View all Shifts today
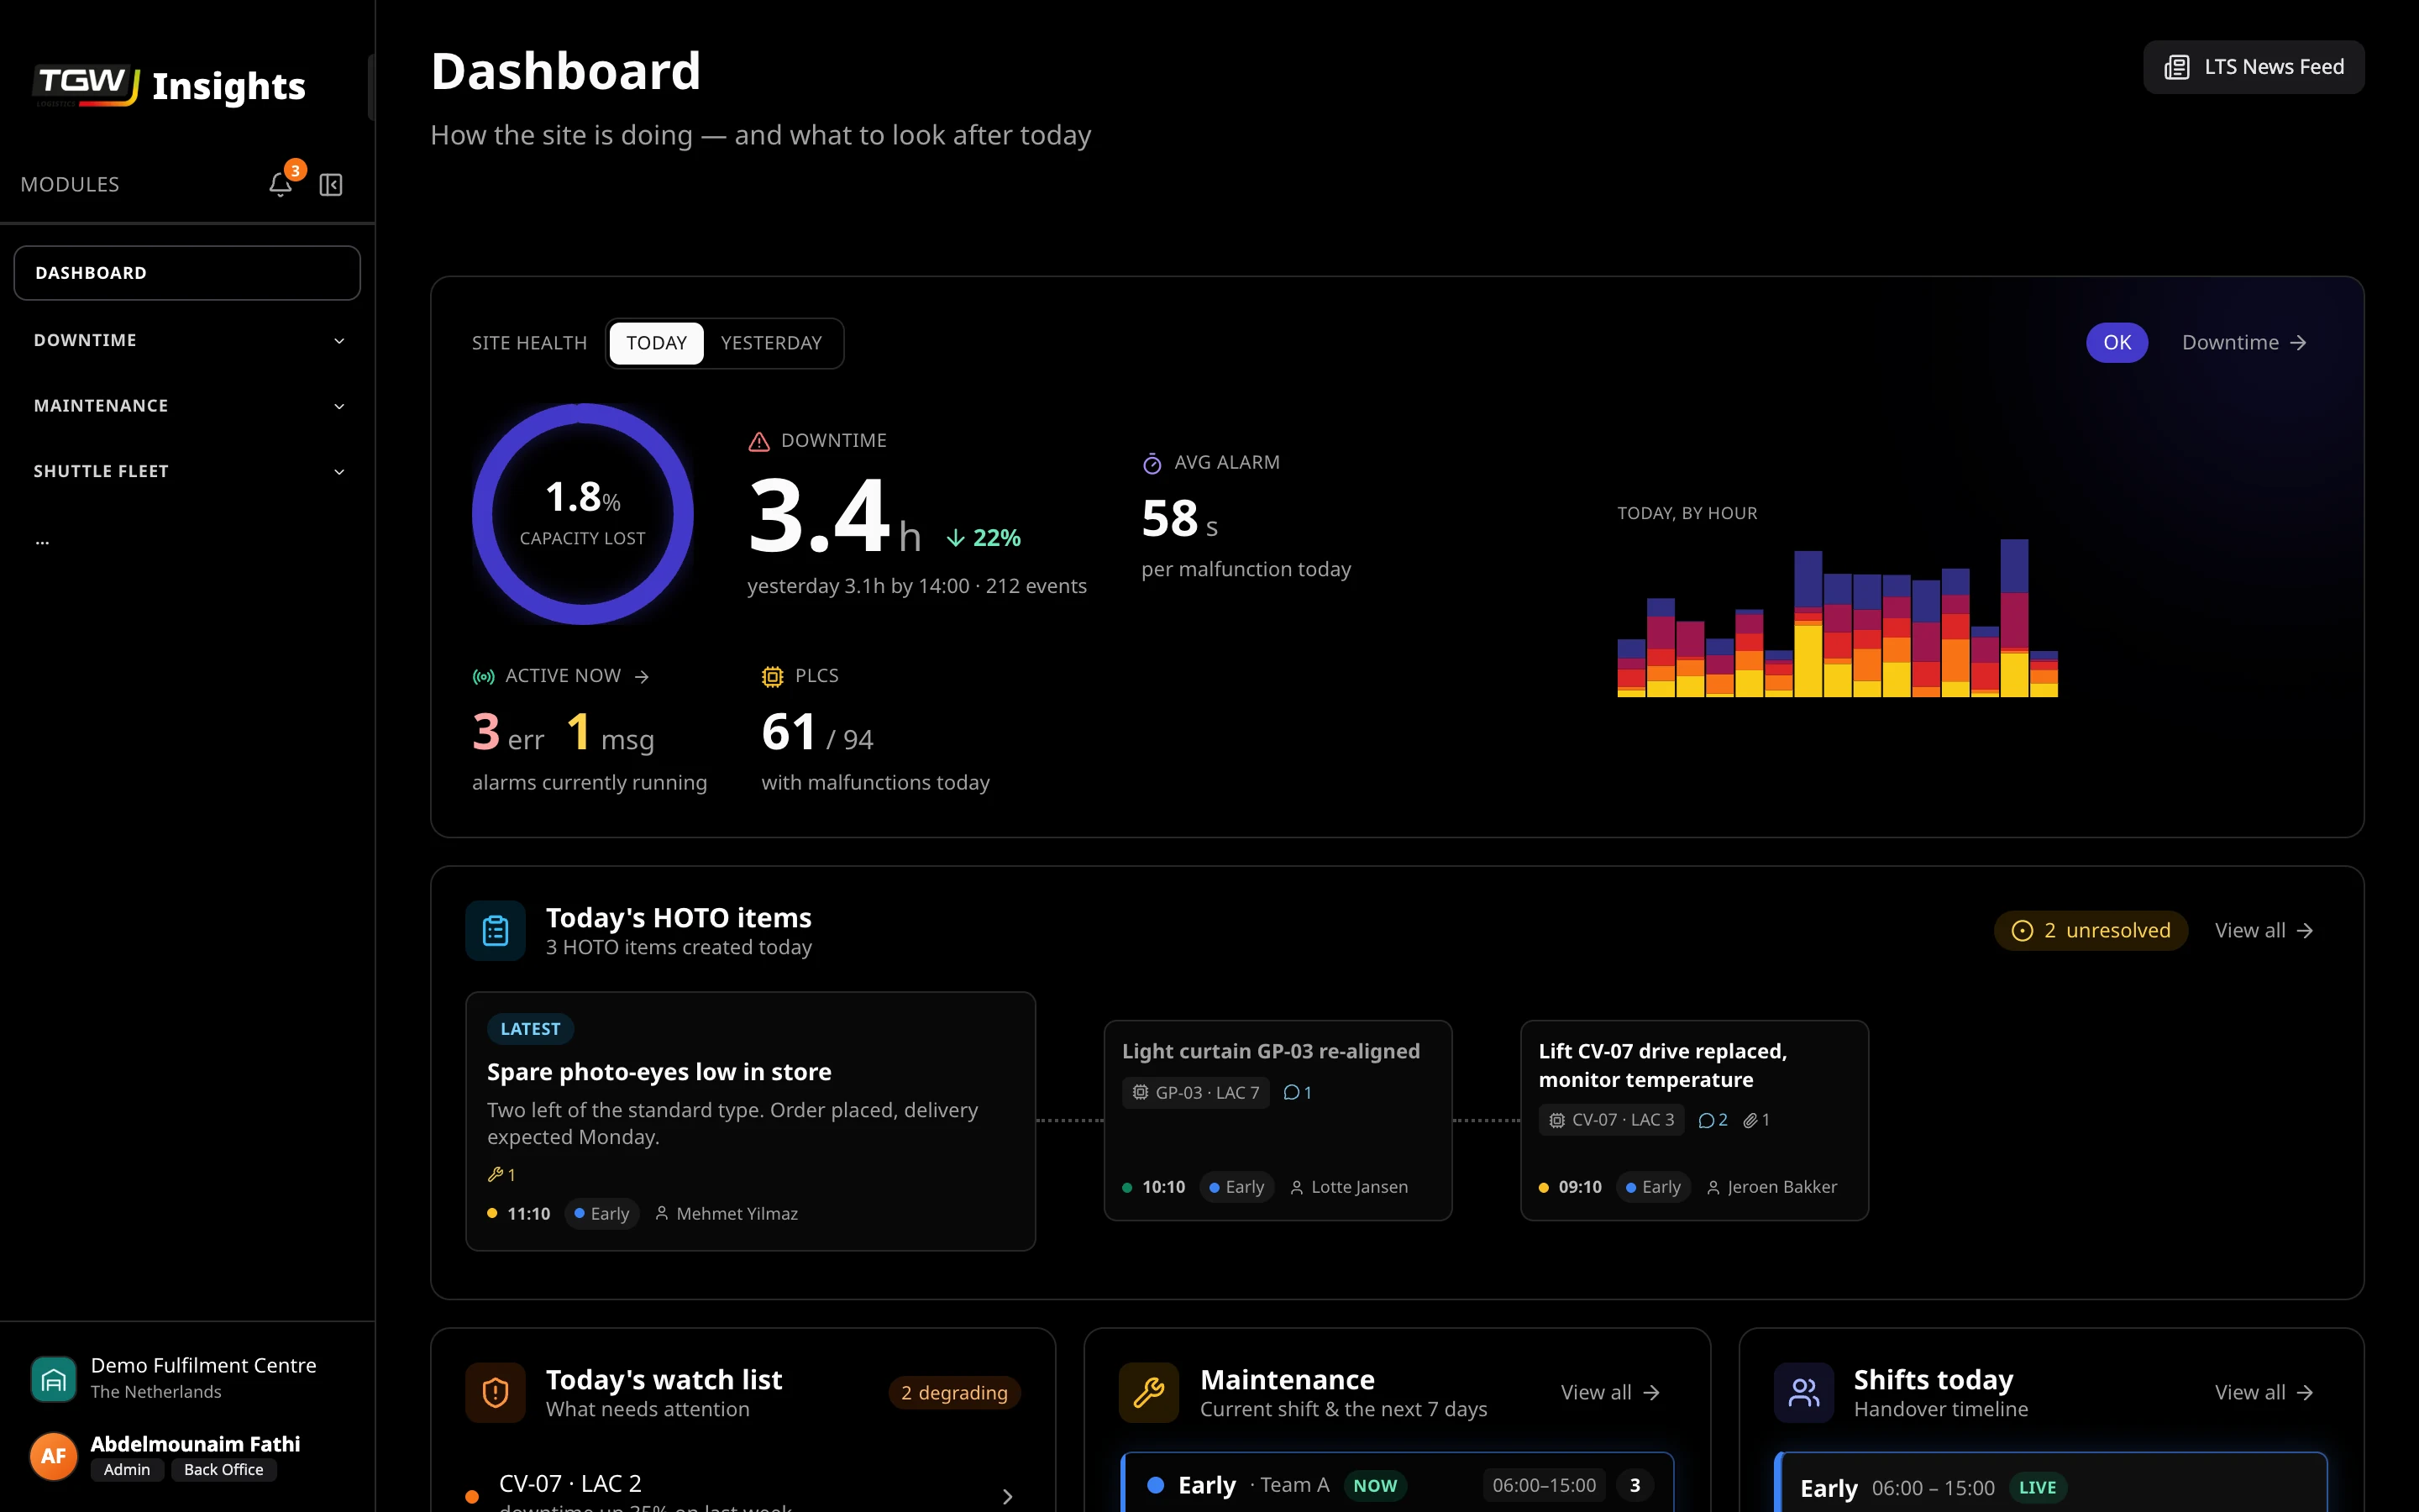This screenshot has height=1512, width=2419. point(2264,1393)
